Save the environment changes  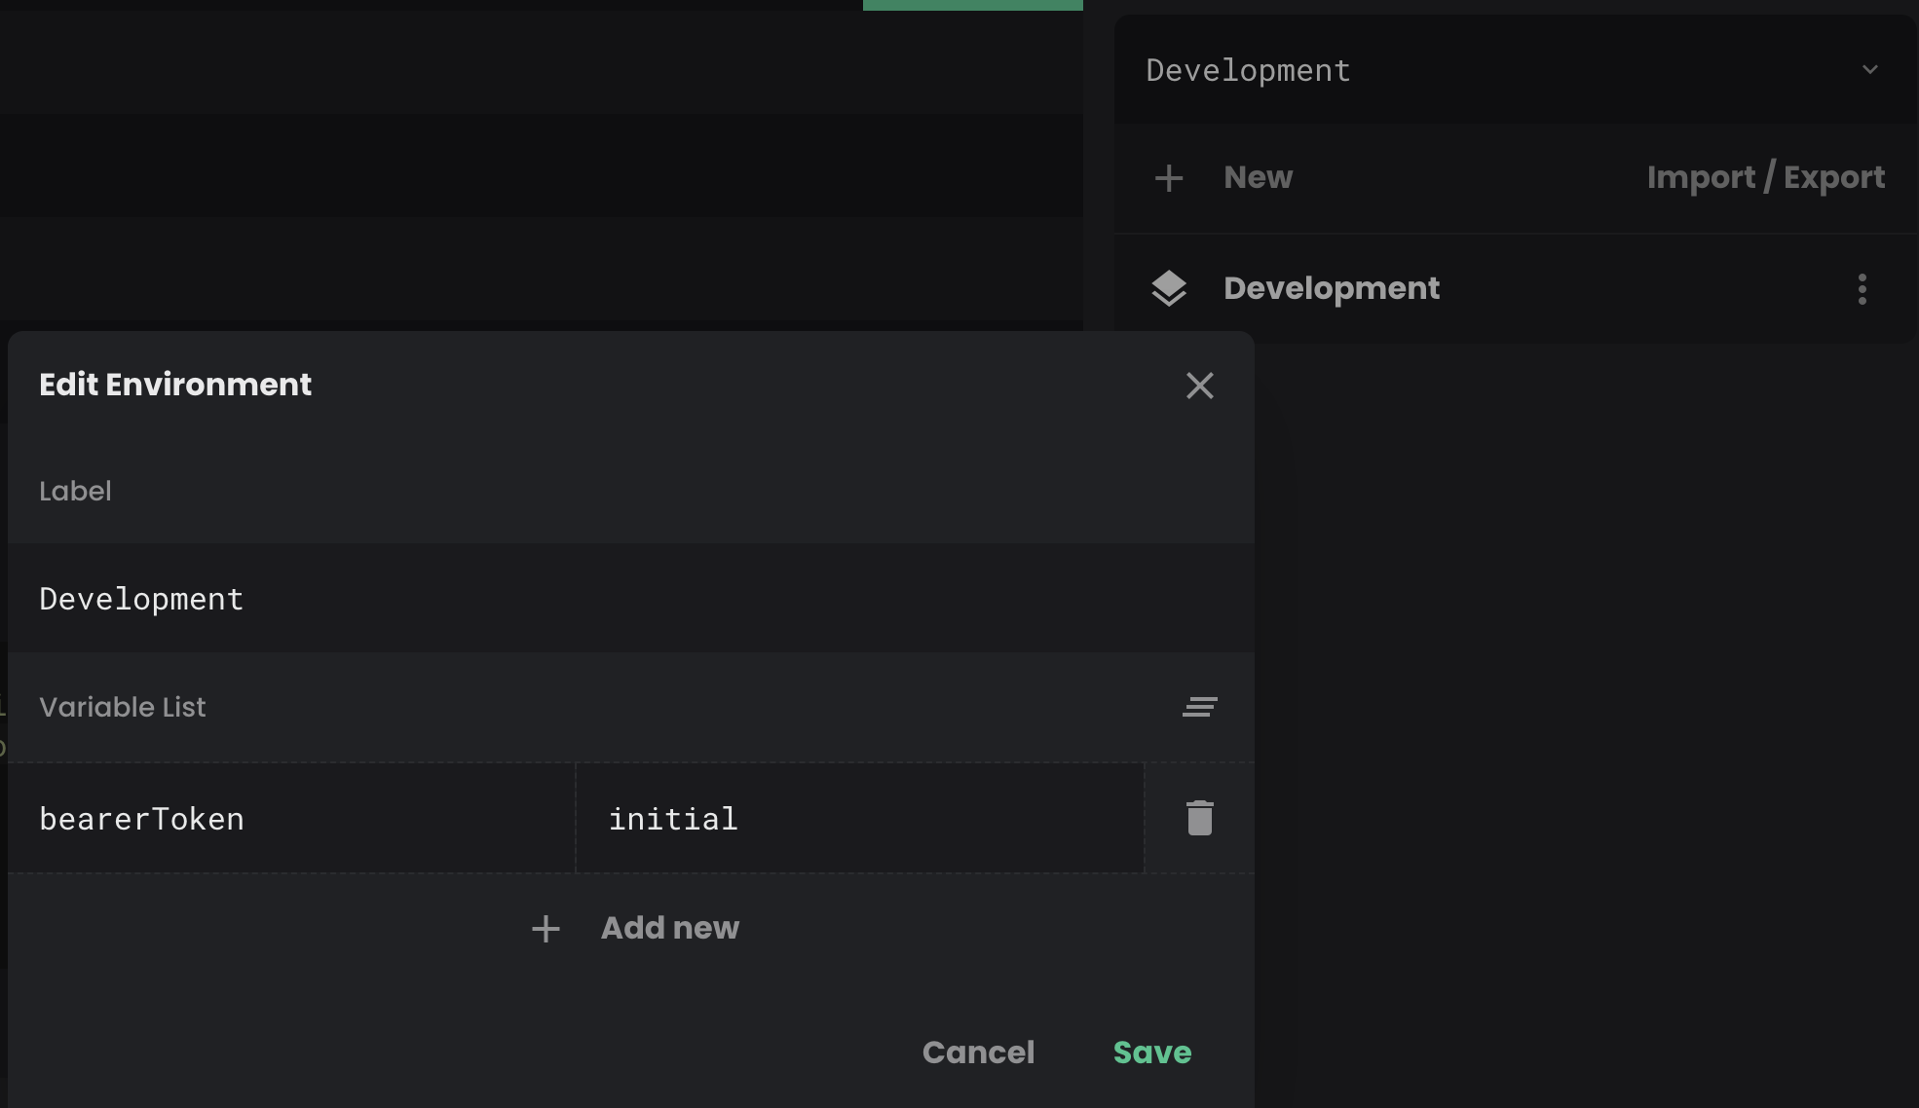coord(1151,1053)
